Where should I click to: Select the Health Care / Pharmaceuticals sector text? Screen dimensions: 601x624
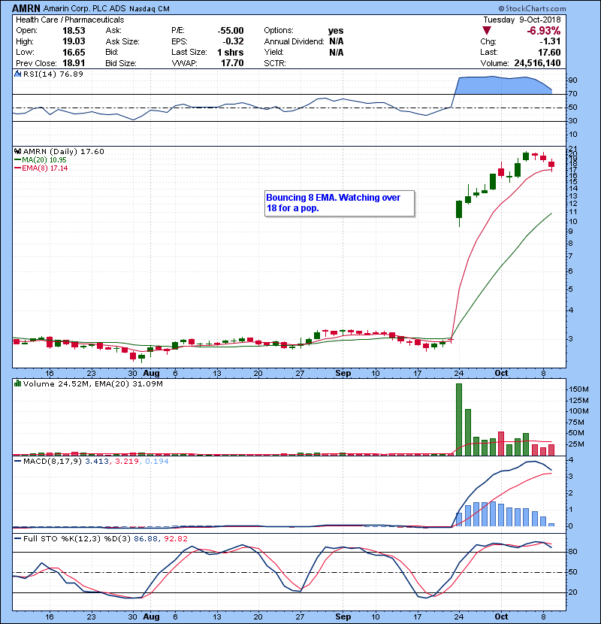[x=70, y=20]
